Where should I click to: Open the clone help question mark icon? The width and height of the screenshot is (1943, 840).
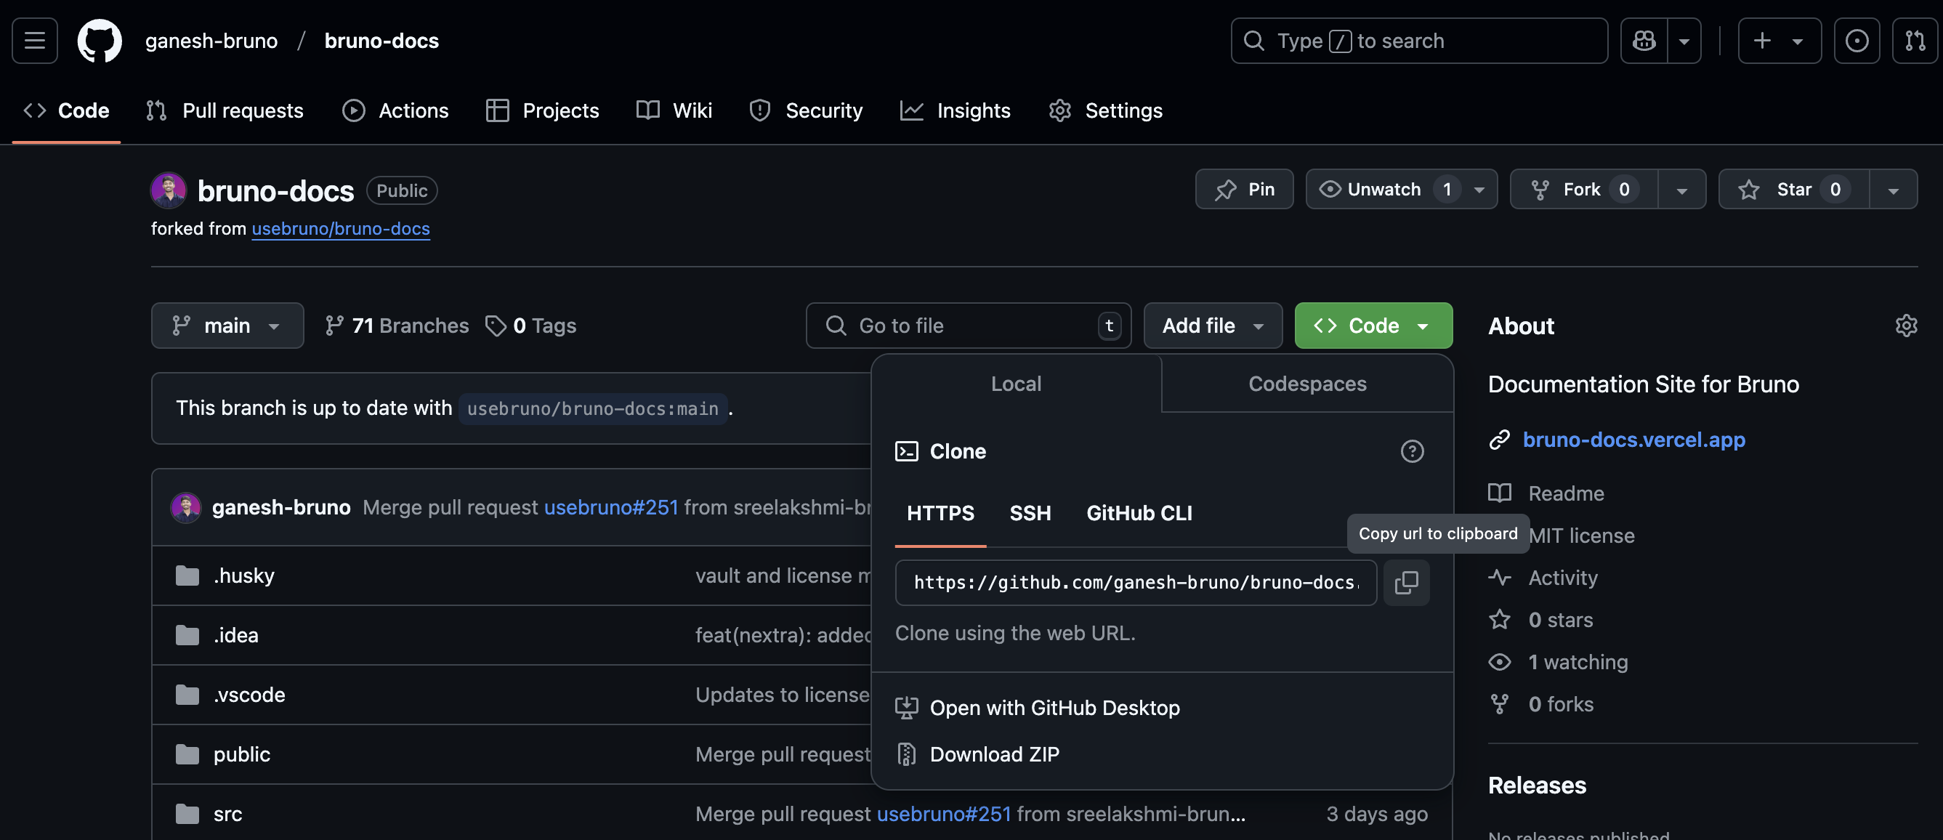click(x=1412, y=451)
